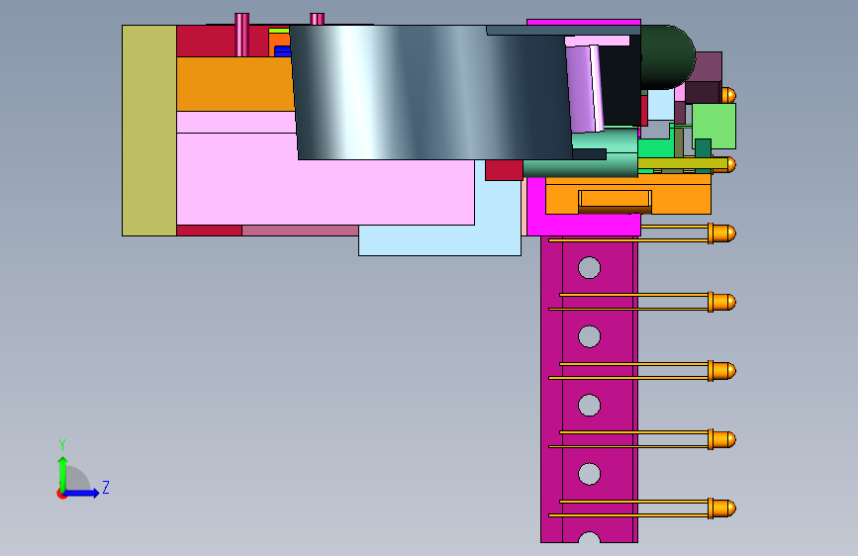Select the light blue block under the pink block

(x=440, y=239)
